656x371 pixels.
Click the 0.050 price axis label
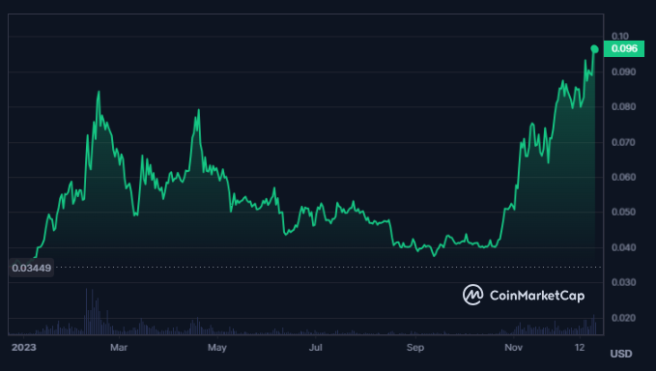click(623, 212)
